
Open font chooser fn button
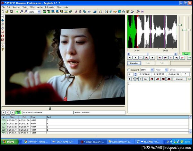pyautogui.click(x=145, y=79)
